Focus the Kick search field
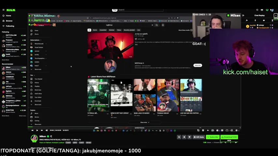Viewport: 278px width, 156px height. click(x=140, y=10)
